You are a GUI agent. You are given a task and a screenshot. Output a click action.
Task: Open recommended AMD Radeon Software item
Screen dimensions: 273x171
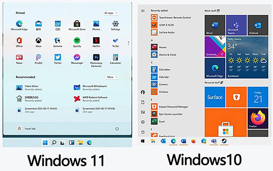[91, 99]
